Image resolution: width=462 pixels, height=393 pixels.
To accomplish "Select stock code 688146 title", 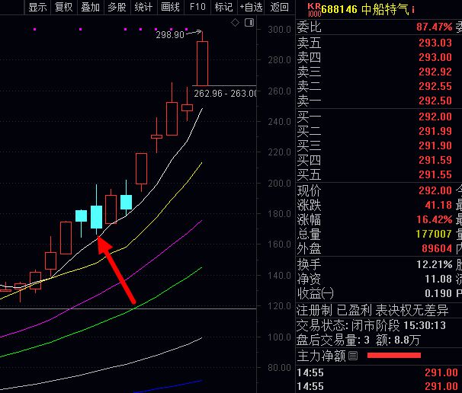I will [339, 9].
